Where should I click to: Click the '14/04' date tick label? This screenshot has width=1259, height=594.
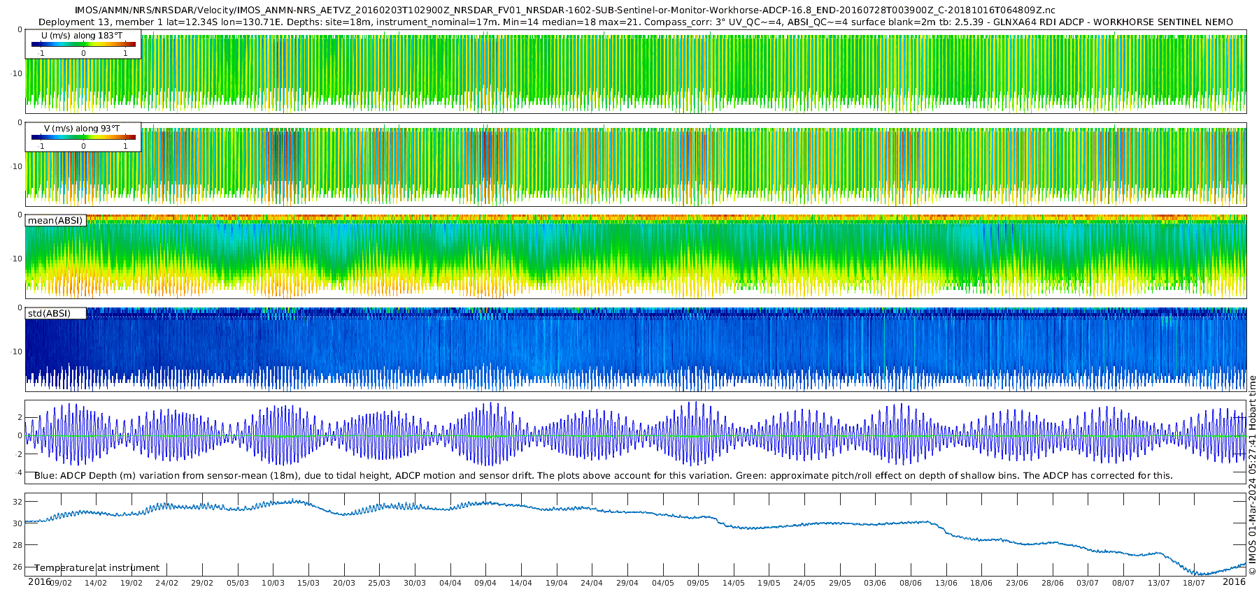(x=521, y=584)
